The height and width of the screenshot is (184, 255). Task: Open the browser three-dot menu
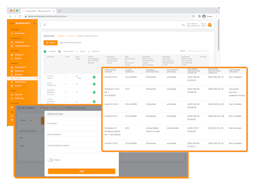(216, 16)
